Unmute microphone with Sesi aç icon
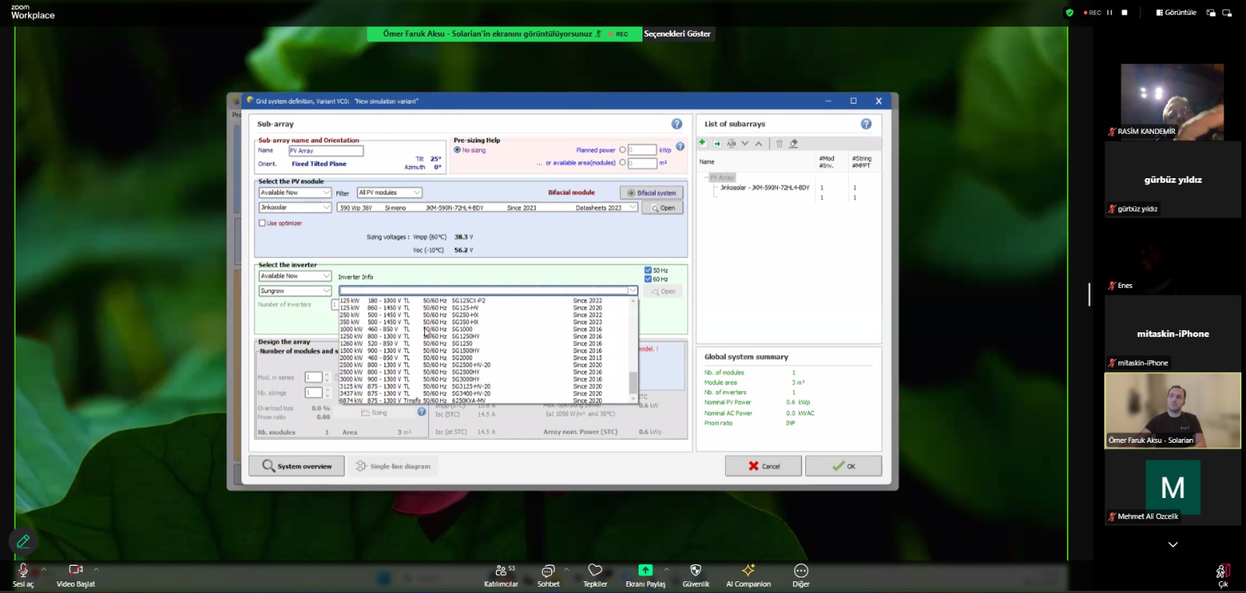 tap(23, 571)
